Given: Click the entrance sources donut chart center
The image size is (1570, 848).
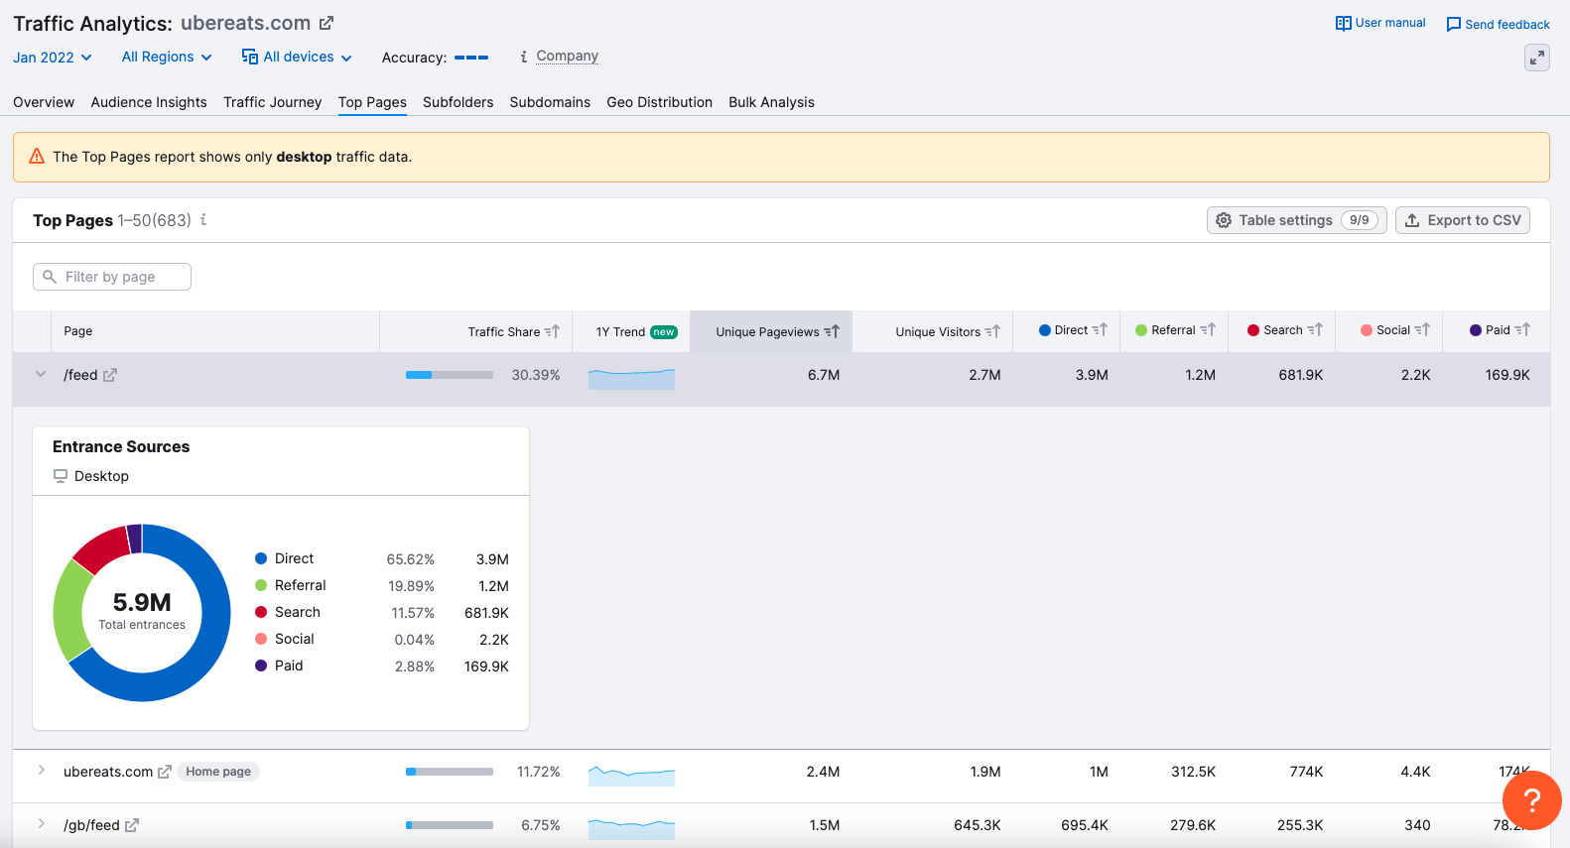Looking at the screenshot, I should tap(142, 613).
